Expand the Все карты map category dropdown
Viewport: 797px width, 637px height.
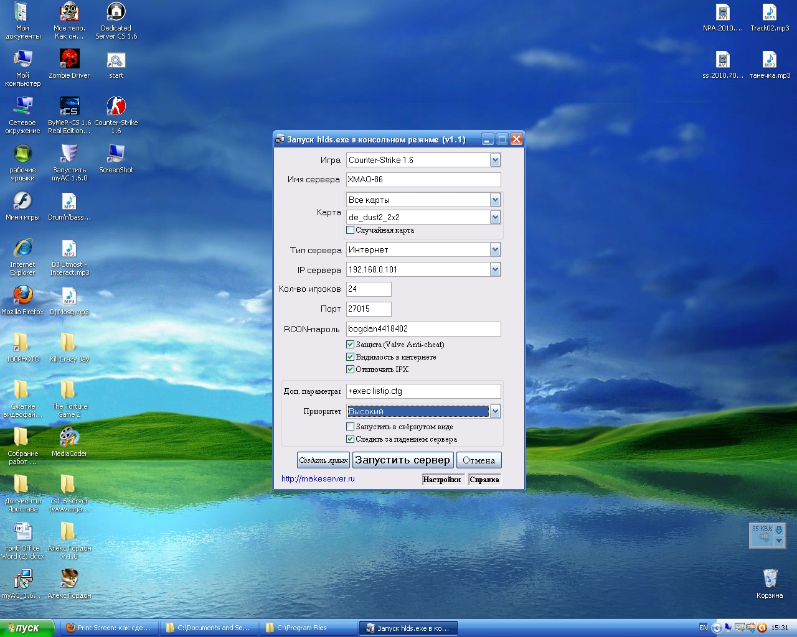(x=423, y=200)
